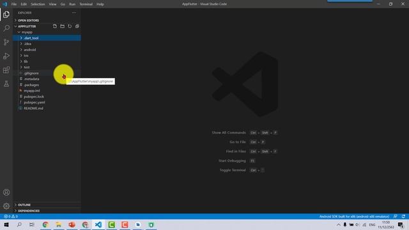Open Windows Action Center notifications
The image size is (409, 230).
tap(401, 224)
